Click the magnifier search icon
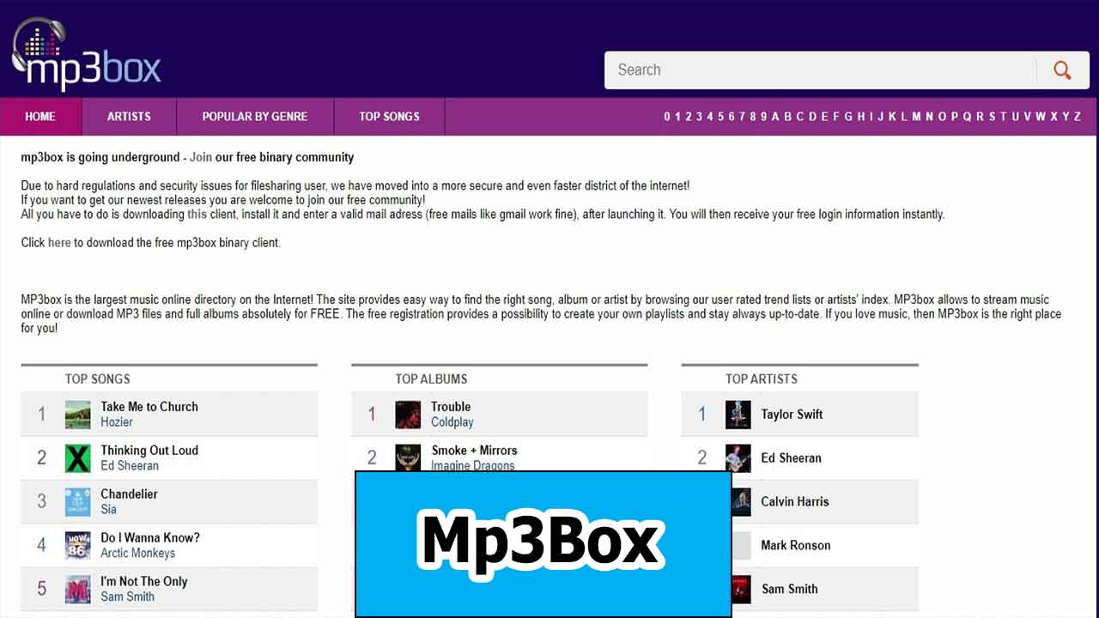The image size is (1099, 618). coord(1062,70)
